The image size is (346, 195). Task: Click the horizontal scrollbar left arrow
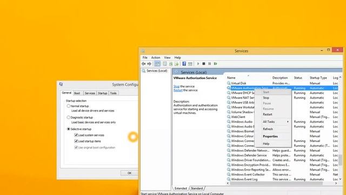(228, 183)
